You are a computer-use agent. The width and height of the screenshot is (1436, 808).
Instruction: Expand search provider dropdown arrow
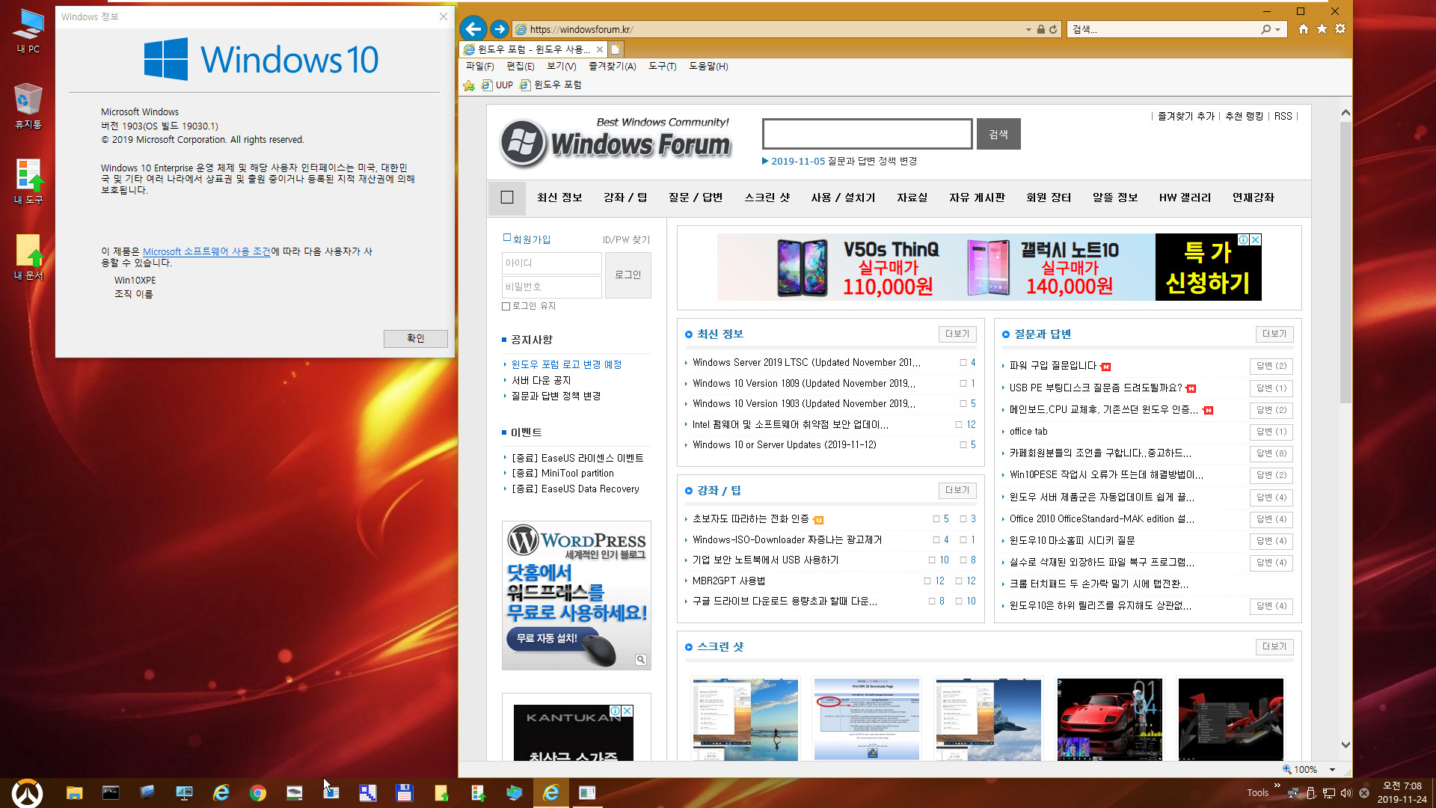[1277, 29]
